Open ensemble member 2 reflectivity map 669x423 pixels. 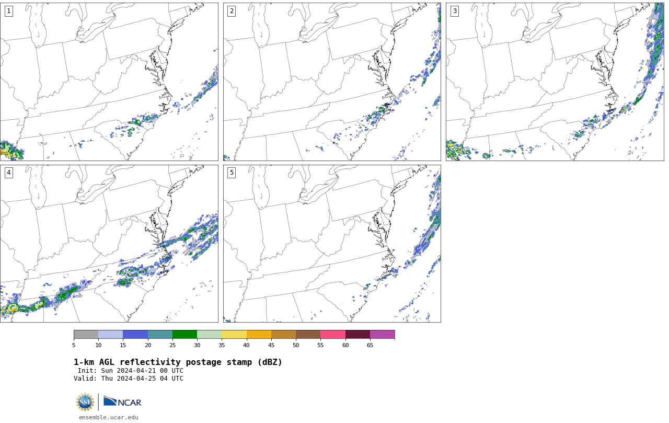click(x=332, y=82)
